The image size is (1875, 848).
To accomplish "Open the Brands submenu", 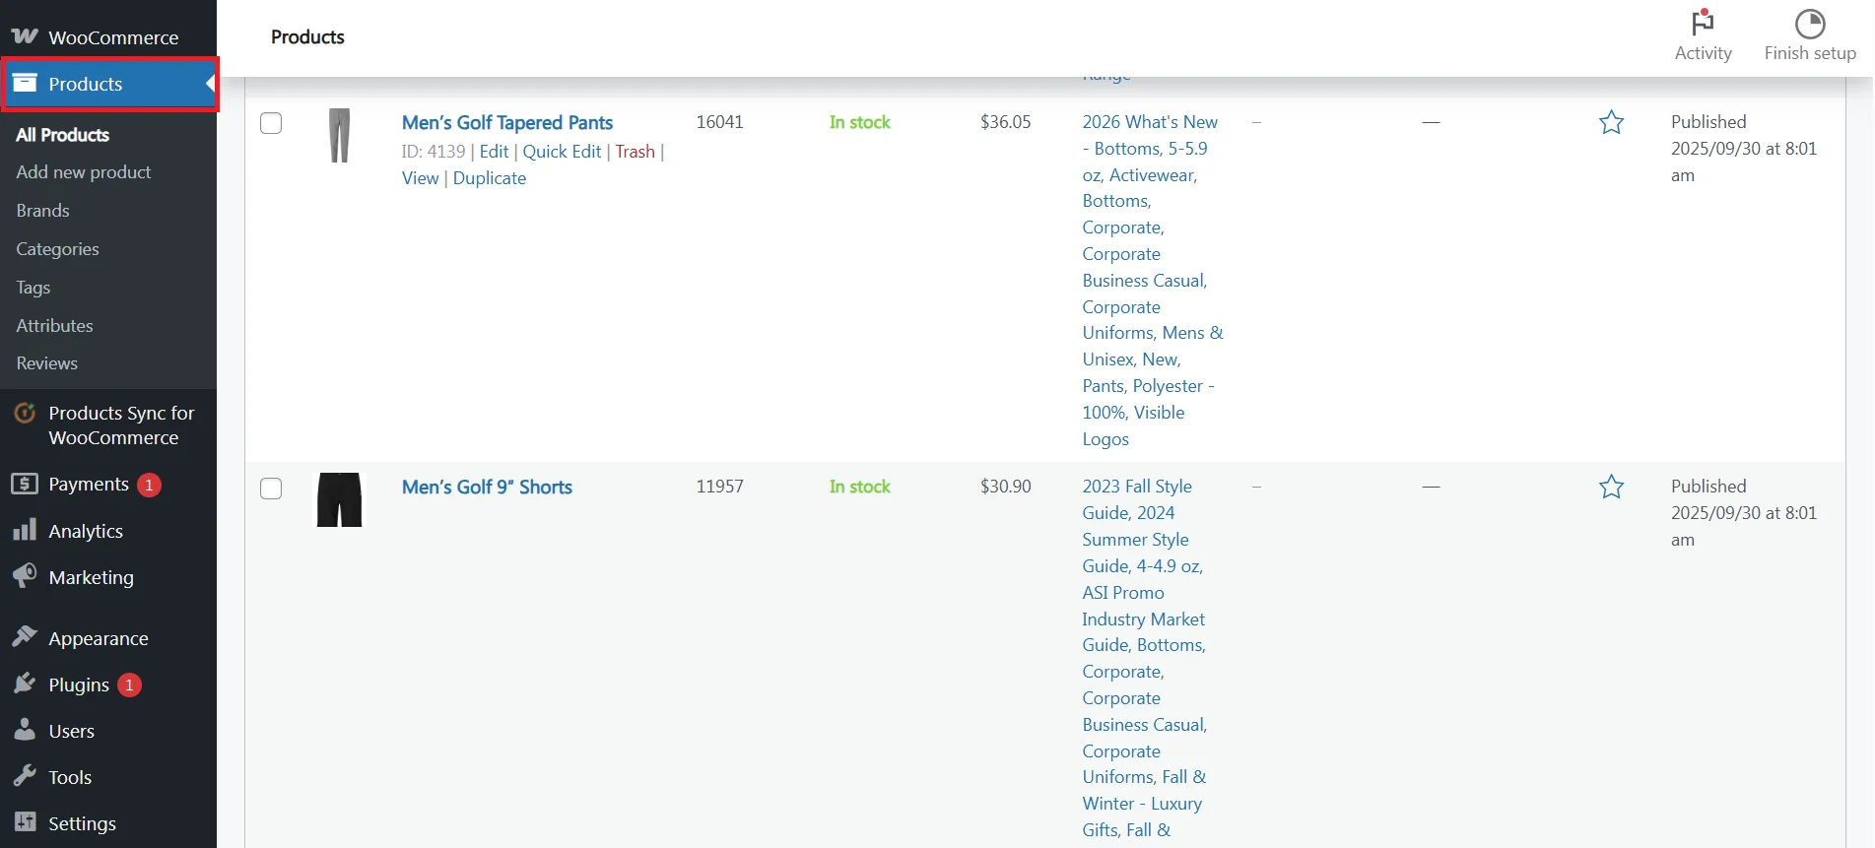I will 42,211.
